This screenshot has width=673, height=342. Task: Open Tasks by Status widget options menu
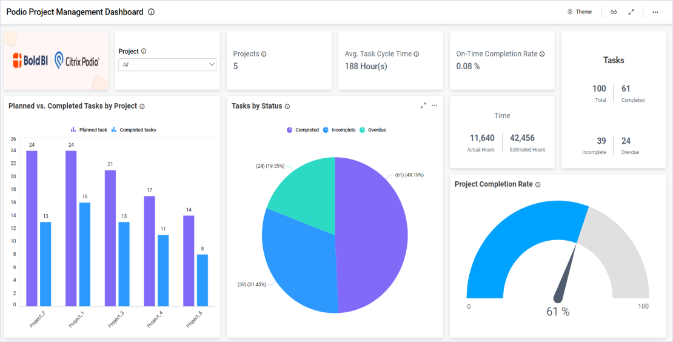click(434, 106)
